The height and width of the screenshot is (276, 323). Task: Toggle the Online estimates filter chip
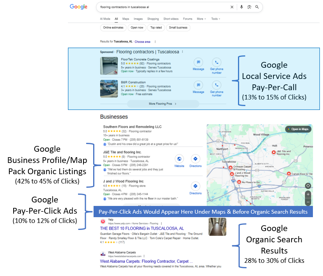tap(113, 27)
